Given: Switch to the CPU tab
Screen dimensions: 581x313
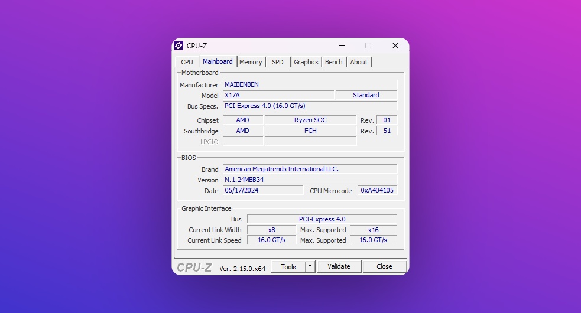Looking at the screenshot, I should (187, 62).
